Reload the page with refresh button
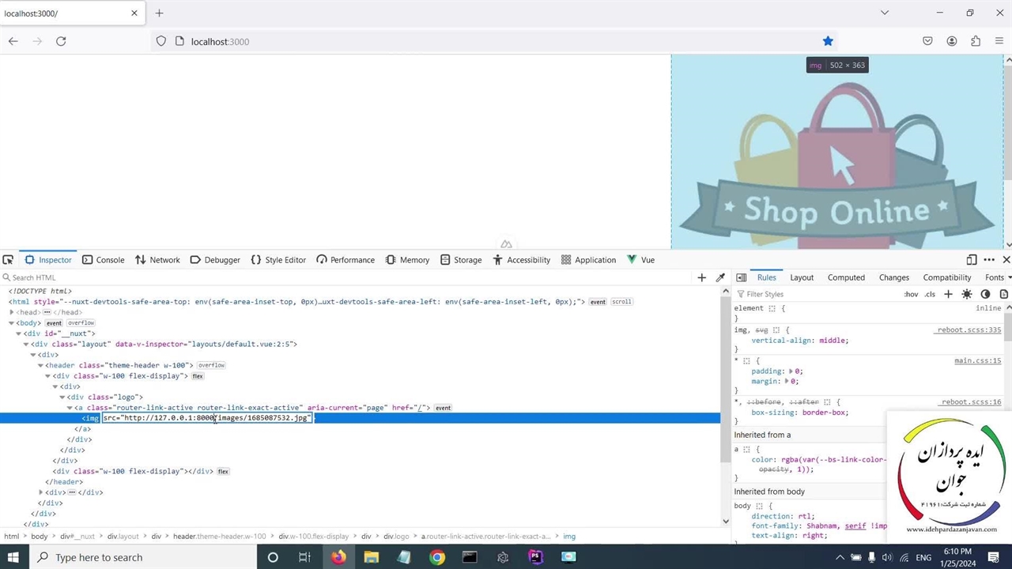This screenshot has width=1012, height=569. click(x=61, y=41)
